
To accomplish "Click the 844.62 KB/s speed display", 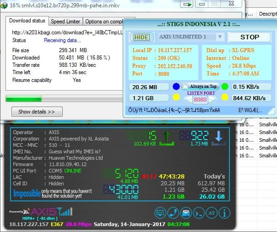I will tap(251, 98).
